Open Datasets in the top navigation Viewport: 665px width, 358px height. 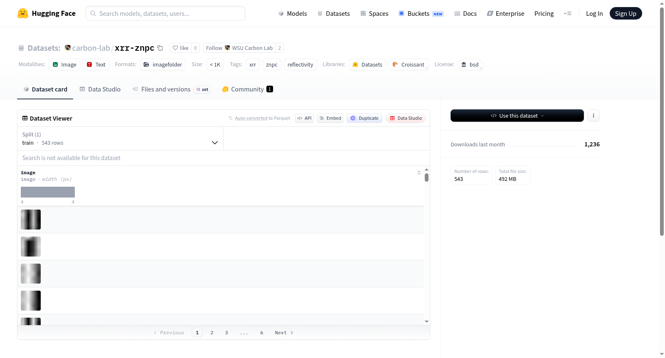pos(333,13)
